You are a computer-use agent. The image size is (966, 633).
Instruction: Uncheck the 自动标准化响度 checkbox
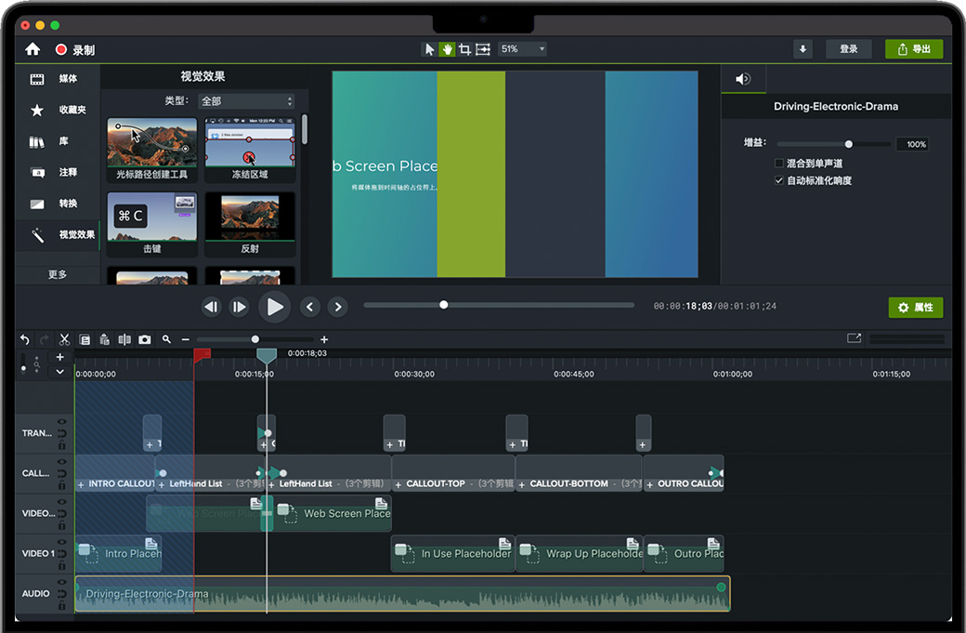point(779,180)
